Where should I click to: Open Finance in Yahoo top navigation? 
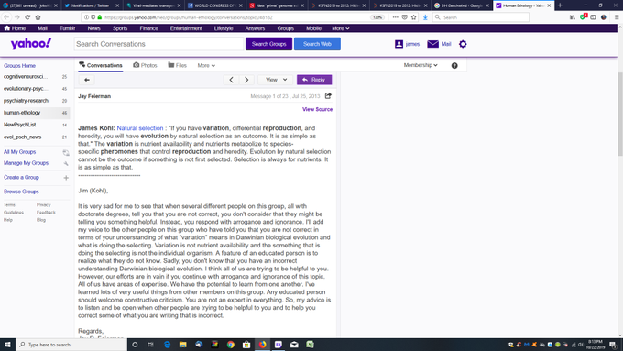point(149,28)
